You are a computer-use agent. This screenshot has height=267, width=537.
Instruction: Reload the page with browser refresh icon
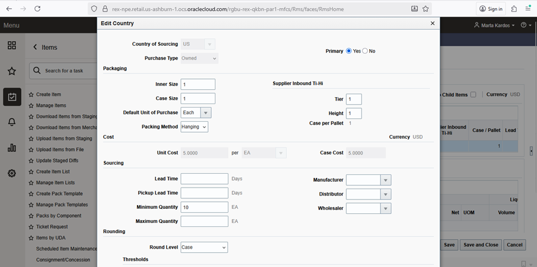[x=37, y=9]
